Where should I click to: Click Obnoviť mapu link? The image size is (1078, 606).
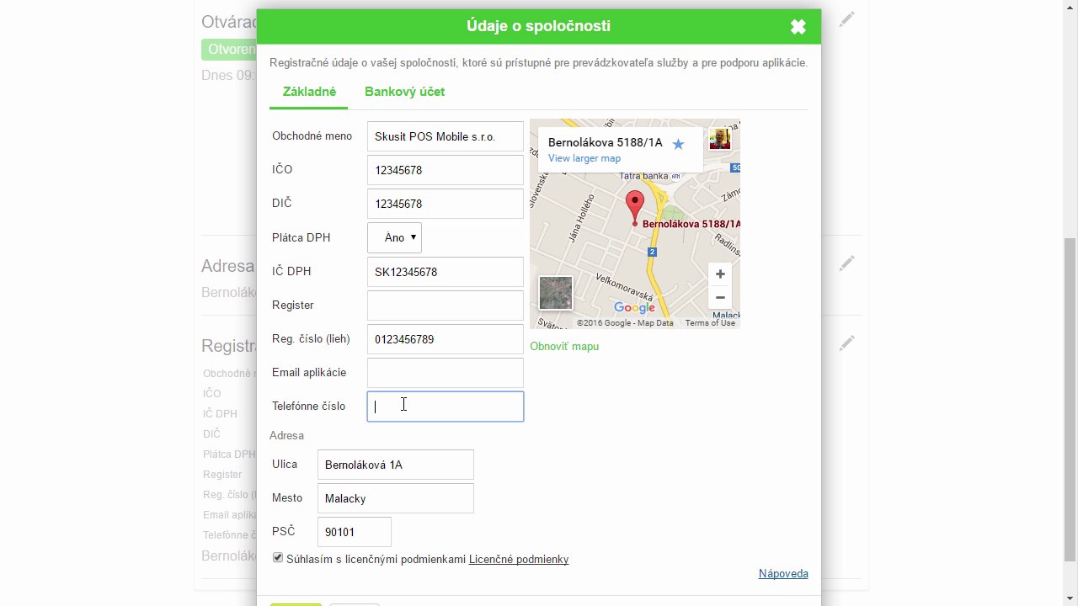[x=564, y=346]
